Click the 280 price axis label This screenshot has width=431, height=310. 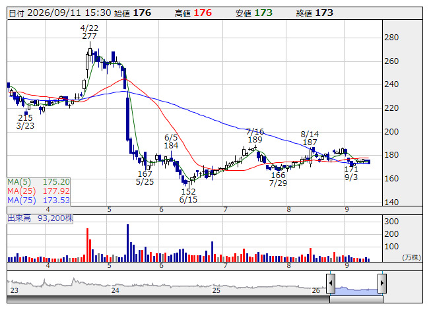[391, 38]
